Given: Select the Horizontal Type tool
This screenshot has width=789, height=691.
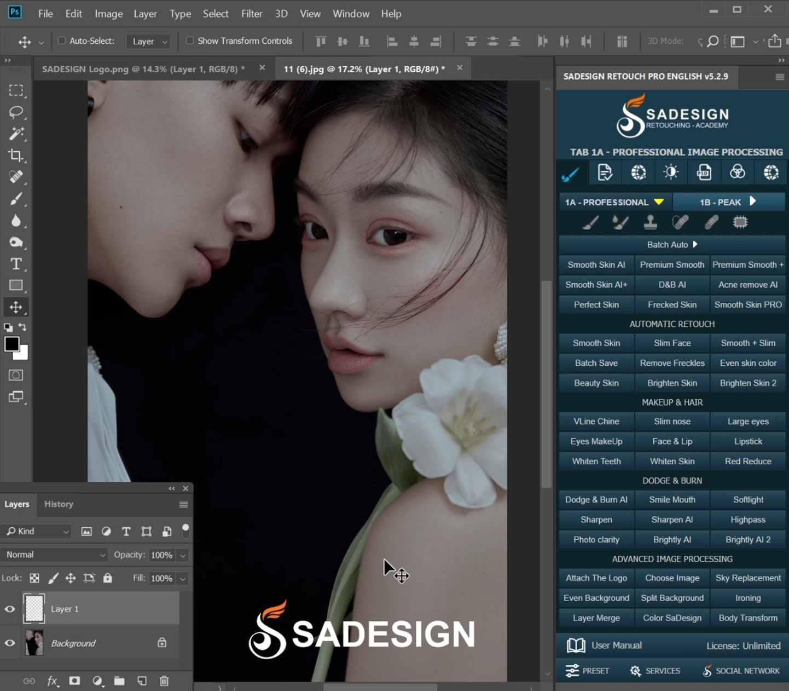Looking at the screenshot, I should (16, 264).
